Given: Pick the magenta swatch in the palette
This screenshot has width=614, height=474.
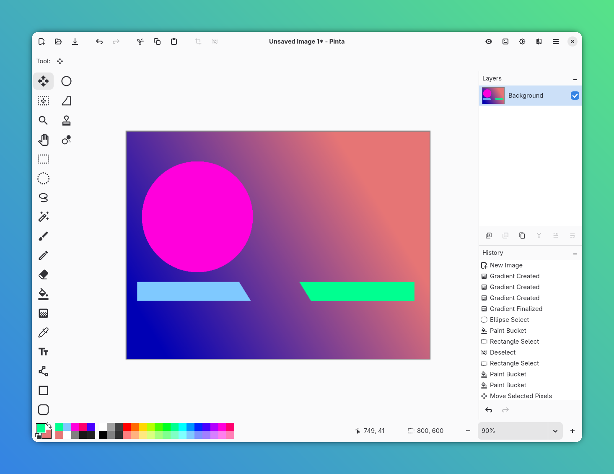Looking at the screenshot, I should (x=75, y=427).
